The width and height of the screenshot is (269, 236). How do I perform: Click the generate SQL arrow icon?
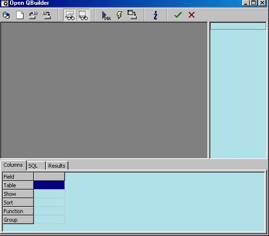(106, 15)
